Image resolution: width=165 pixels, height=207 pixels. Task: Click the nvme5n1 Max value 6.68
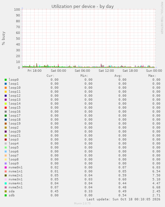point(156,187)
